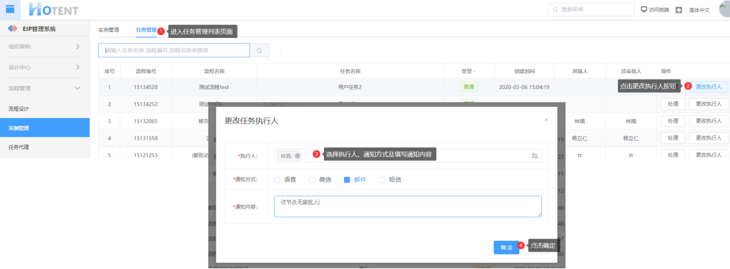Image resolution: width=730 pixels, height=269 pixels.
Task: Check the 短信 notification checkbox
Action: click(x=382, y=180)
